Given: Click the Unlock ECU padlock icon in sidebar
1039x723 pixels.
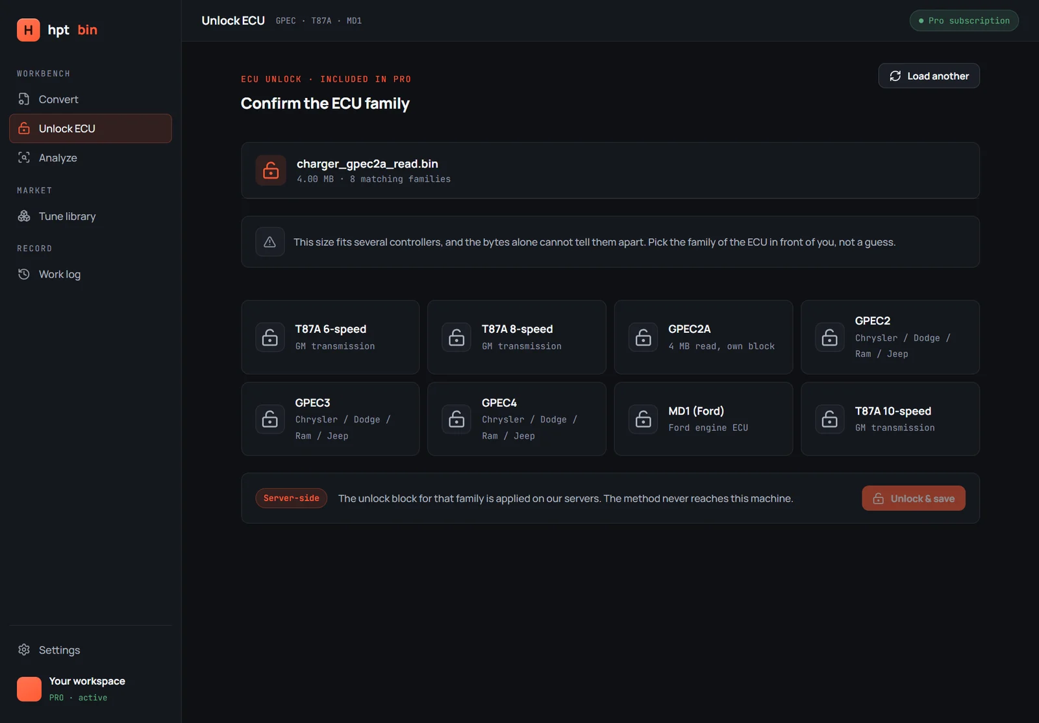Looking at the screenshot, I should click(24, 129).
